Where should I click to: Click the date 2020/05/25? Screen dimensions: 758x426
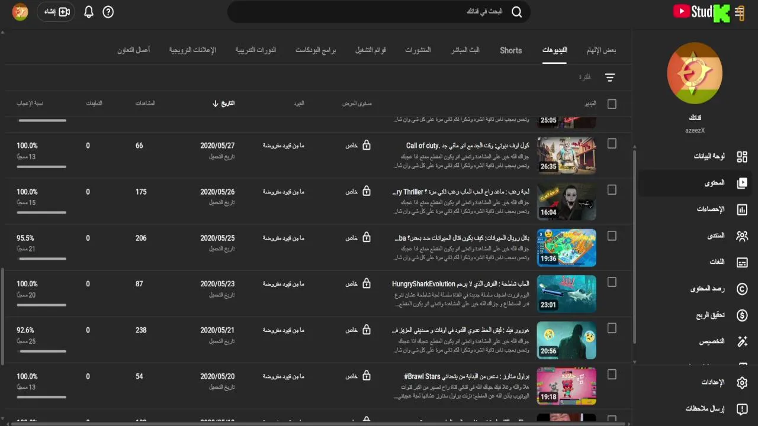[x=217, y=238]
